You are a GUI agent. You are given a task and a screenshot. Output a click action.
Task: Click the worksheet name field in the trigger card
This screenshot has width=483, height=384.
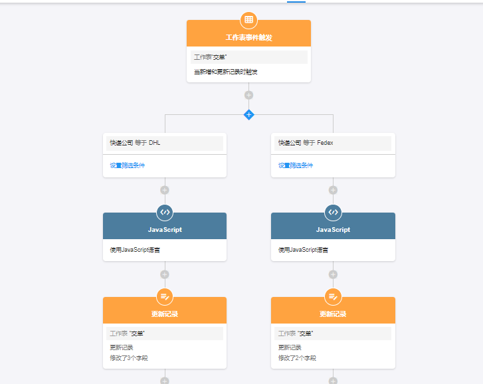[x=249, y=57]
